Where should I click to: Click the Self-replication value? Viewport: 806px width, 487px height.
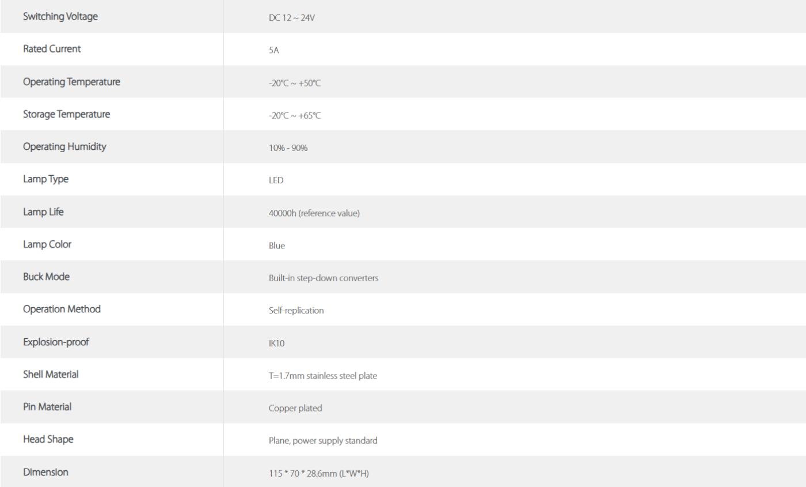[296, 311]
